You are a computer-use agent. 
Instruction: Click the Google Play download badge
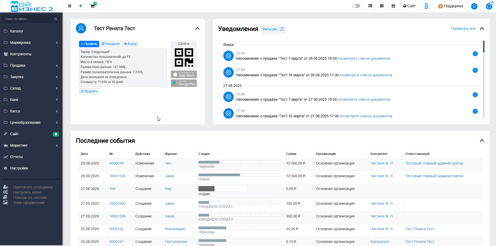pyautogui.click(x=184, y=83)
